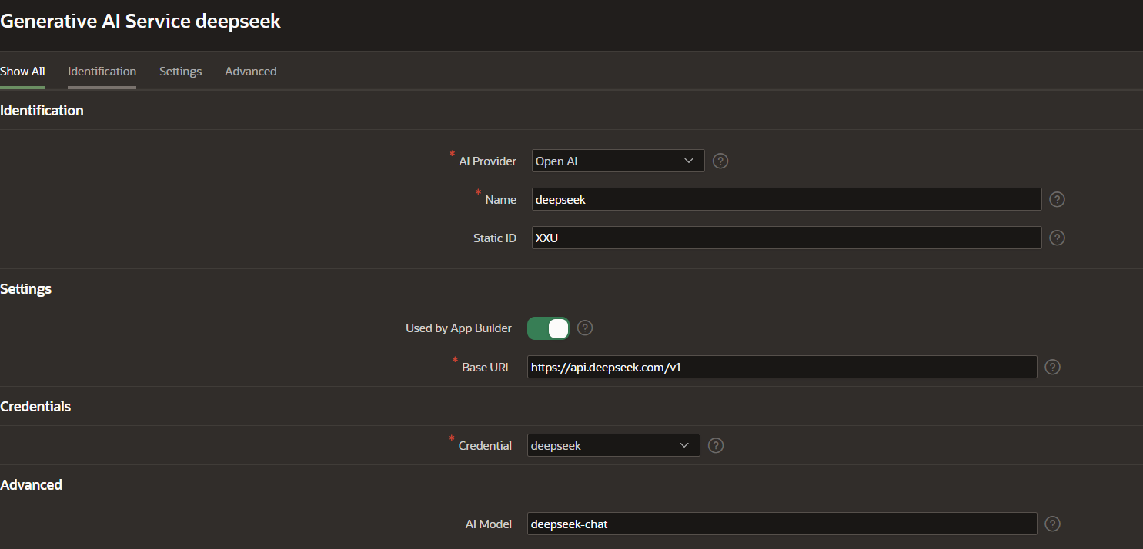The width and height of the screenshot is (1143, 549).
Task: Click the Generative AI Service deepseek title
Action: 140,22
